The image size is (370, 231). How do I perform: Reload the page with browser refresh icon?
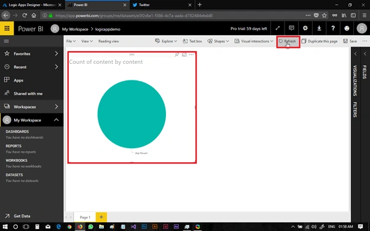pyautogui.click(x=25, y=15)
